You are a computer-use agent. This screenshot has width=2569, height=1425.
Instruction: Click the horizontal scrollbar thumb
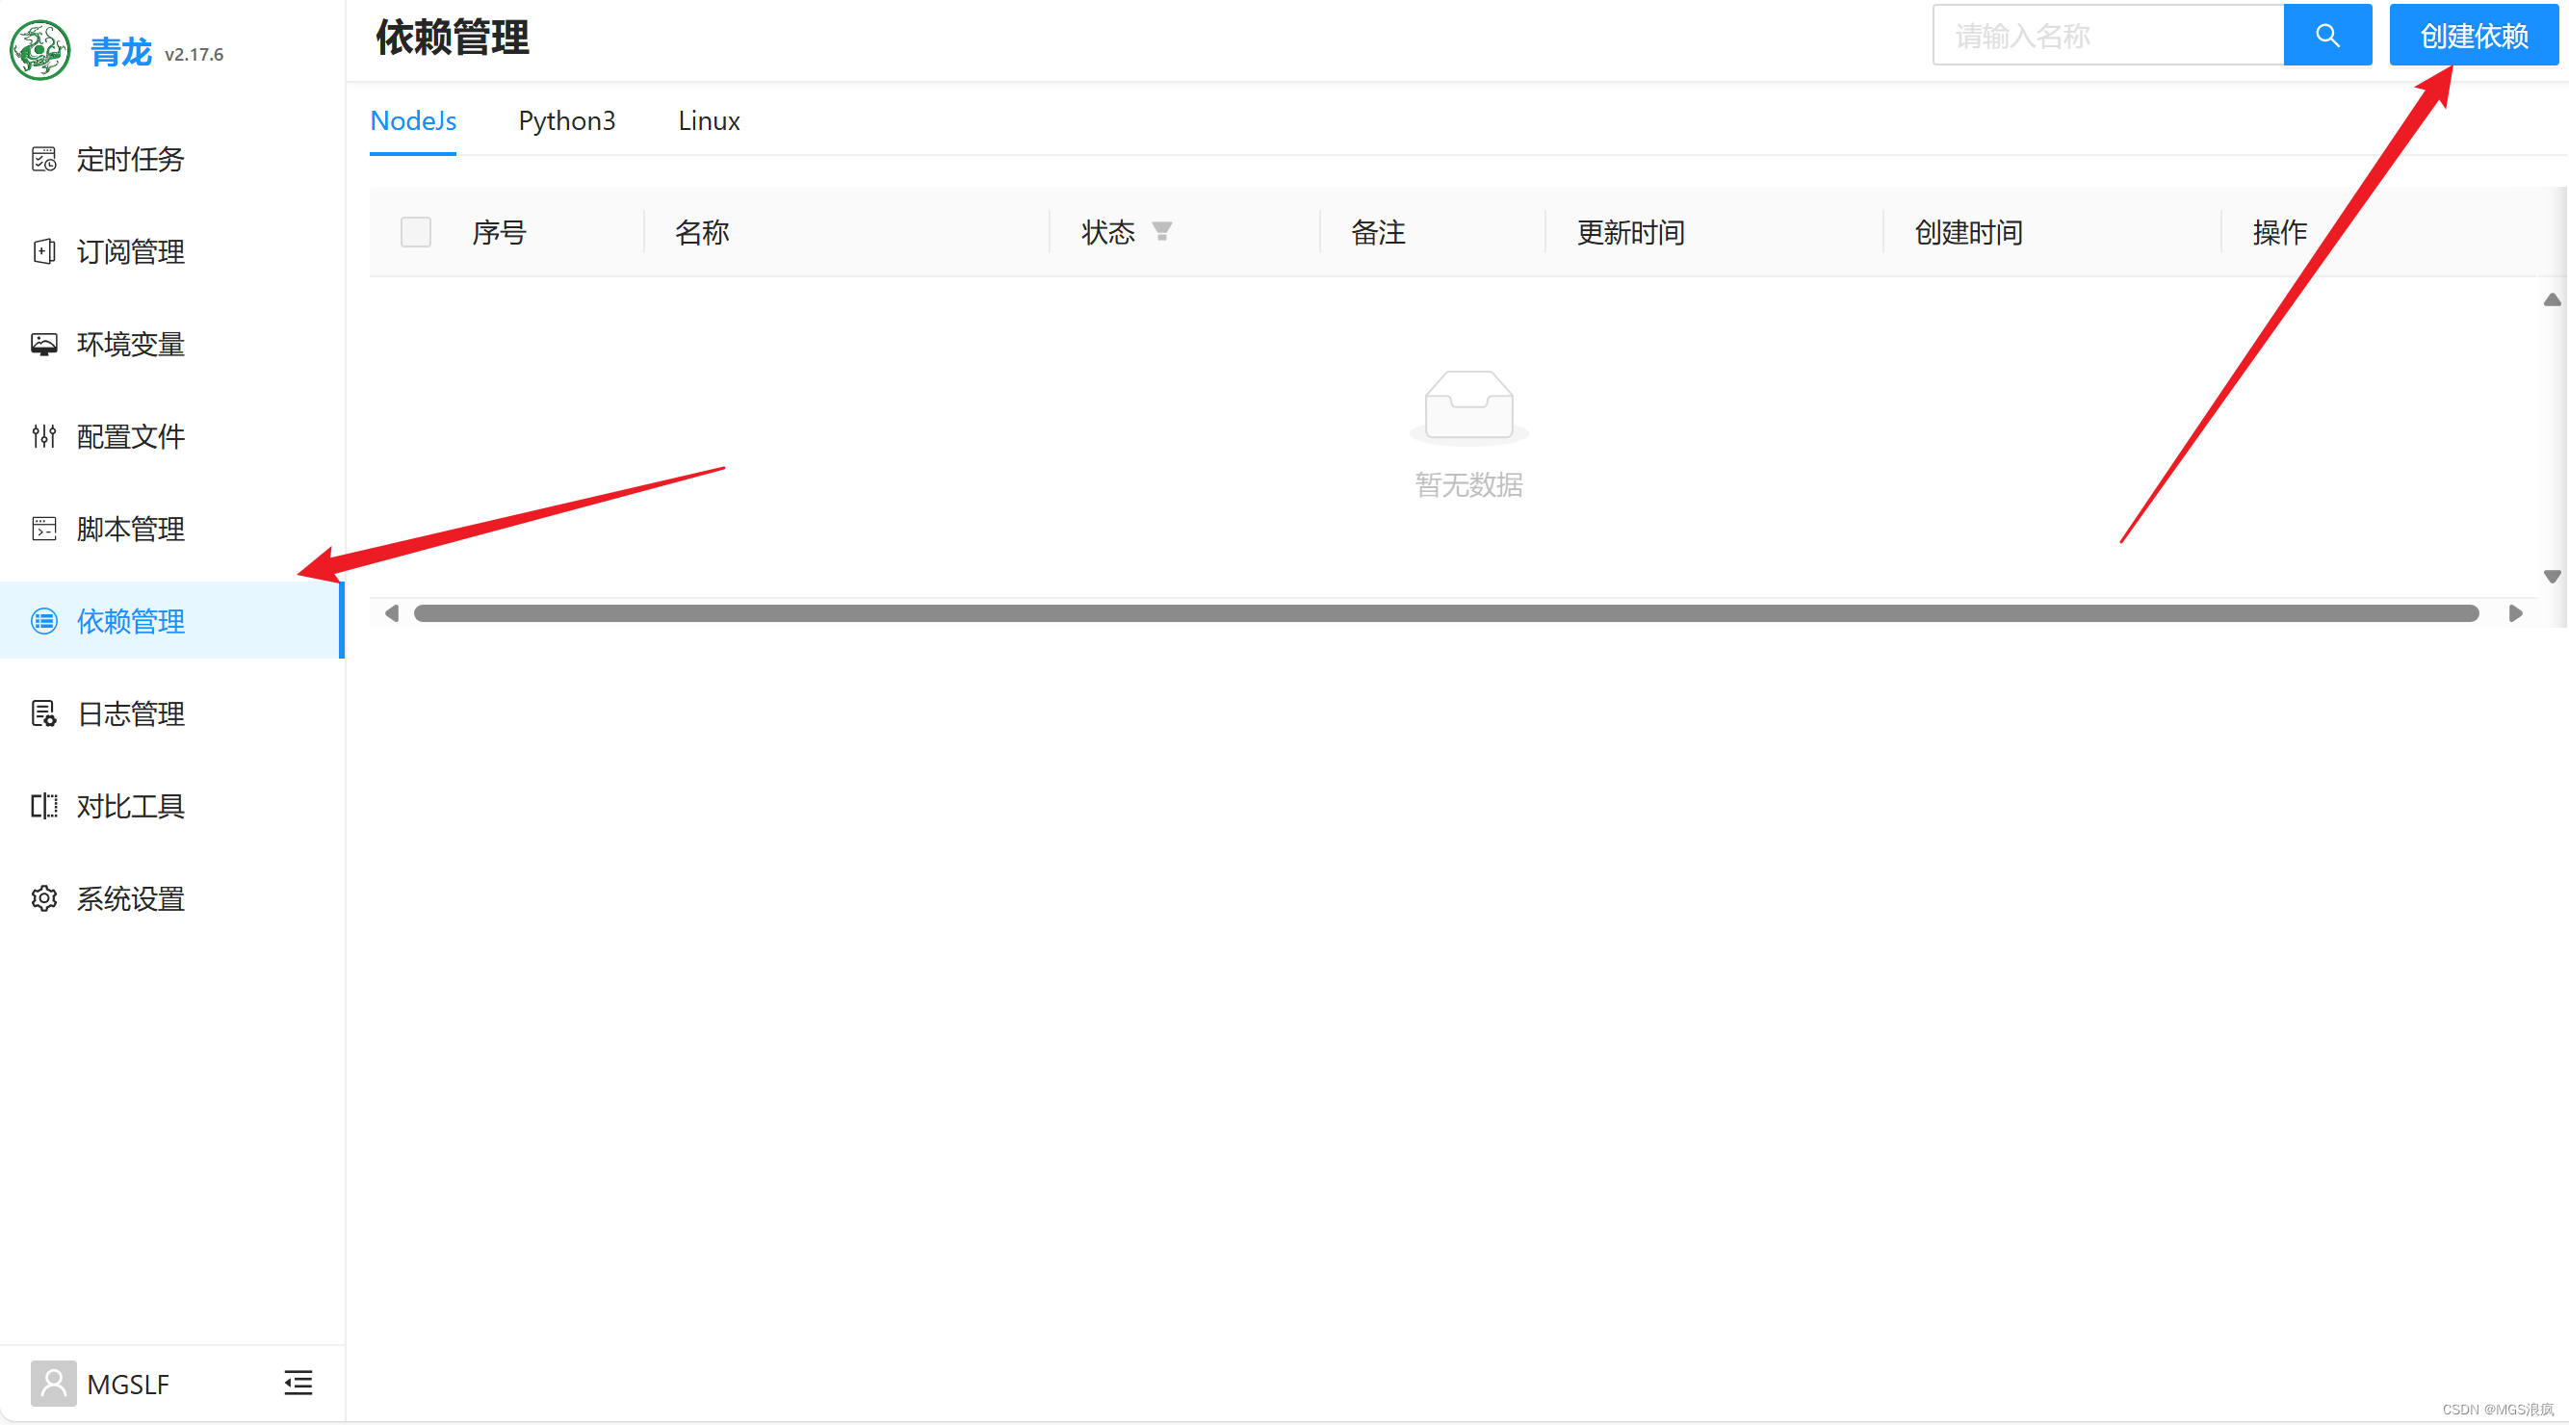coord(1446,613)
